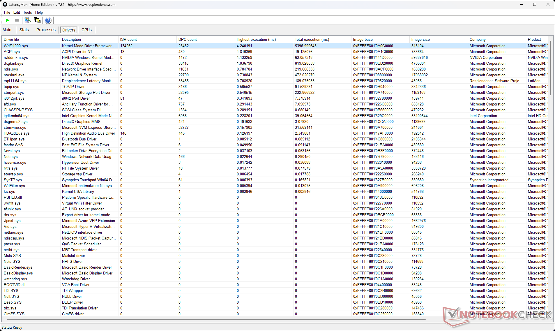The width and height of the screenshot is (555, 331).
Task: Open the Edit menu
Action: pos(17,12)
